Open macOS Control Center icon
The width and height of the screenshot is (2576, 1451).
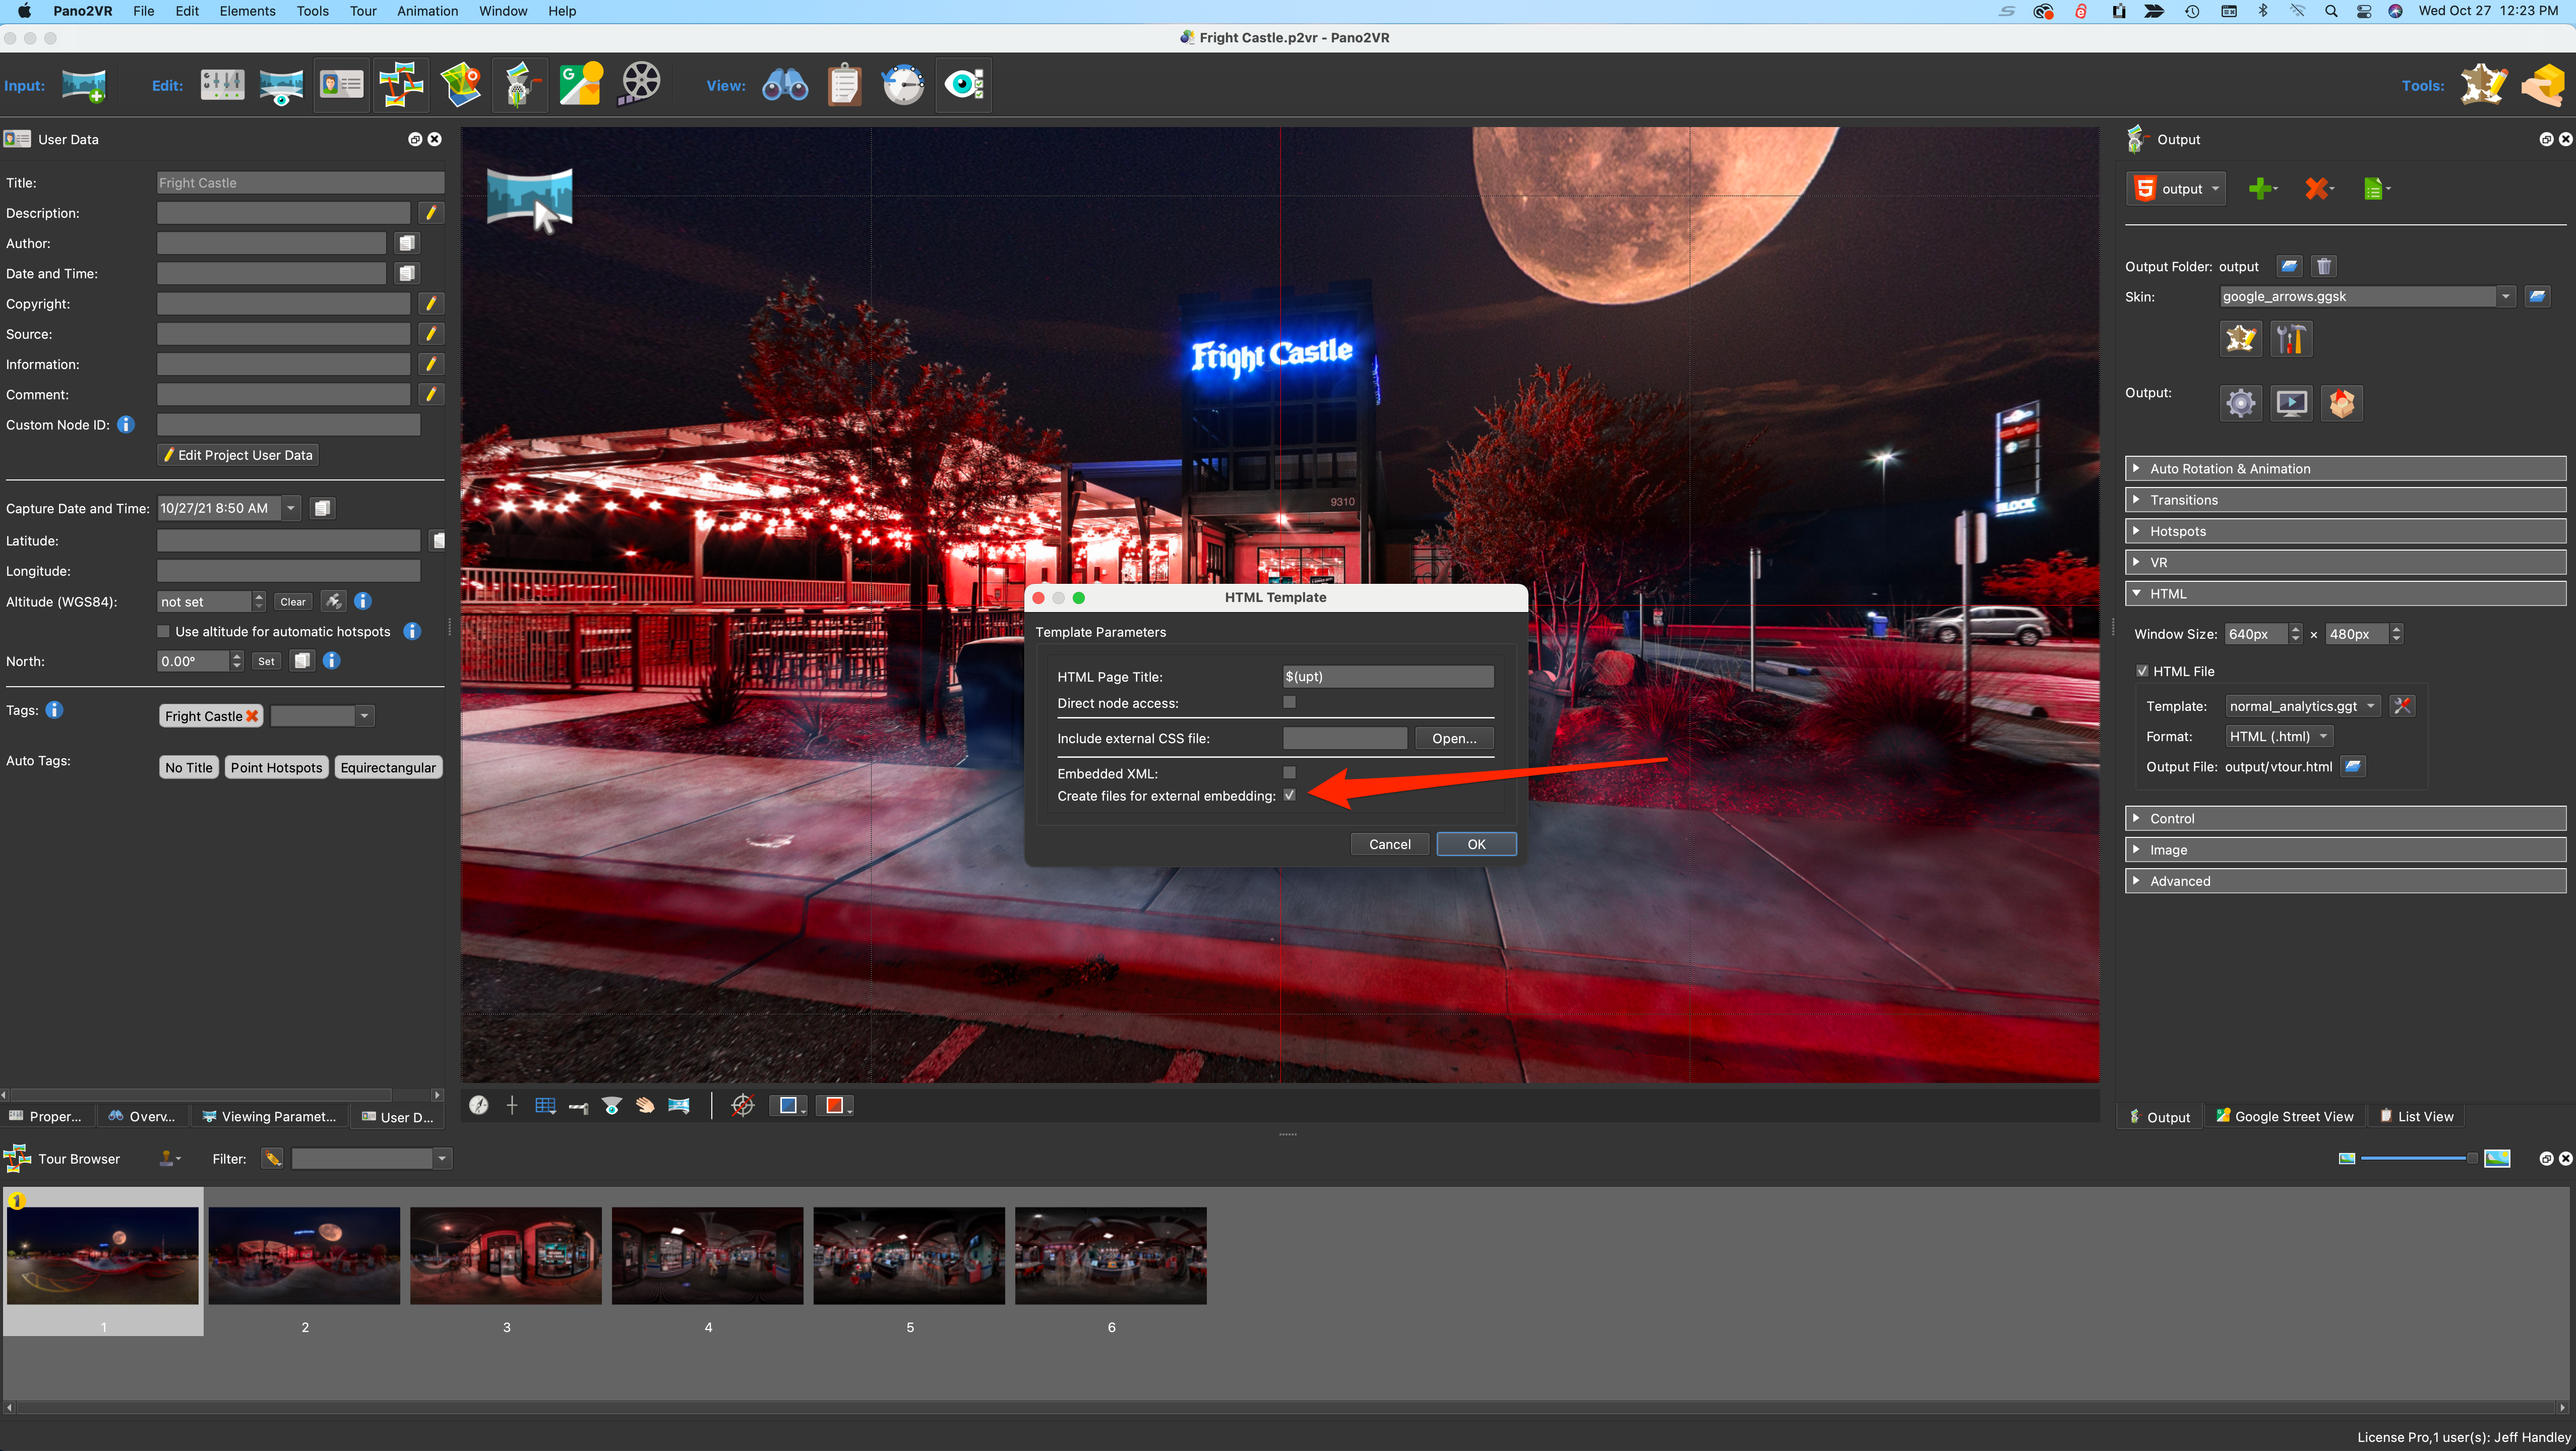pyautogui.click(x=2363, y=11)
